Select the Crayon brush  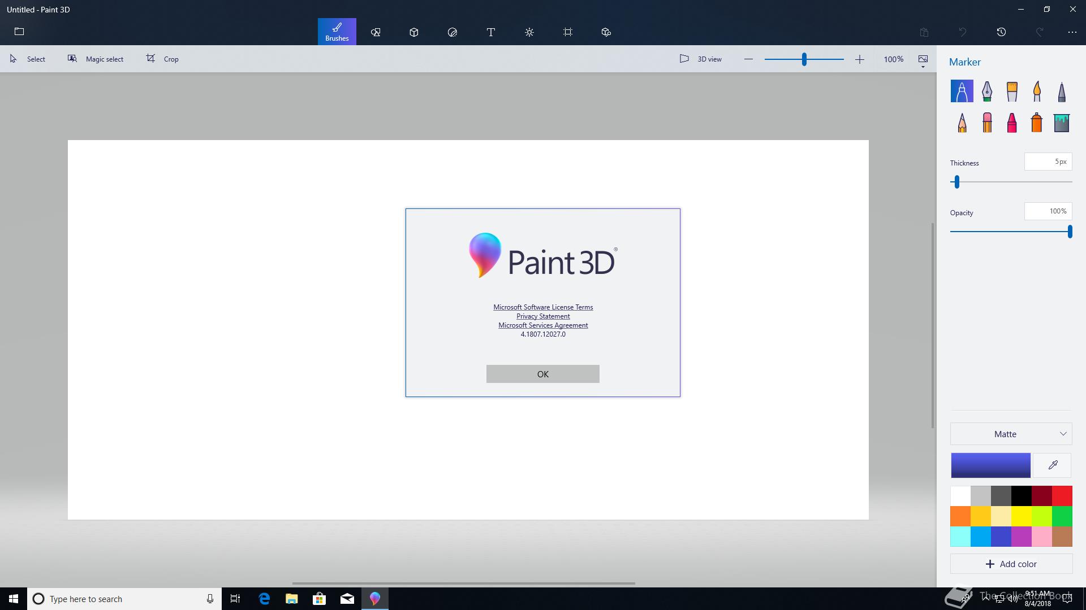coord(1012,123)
